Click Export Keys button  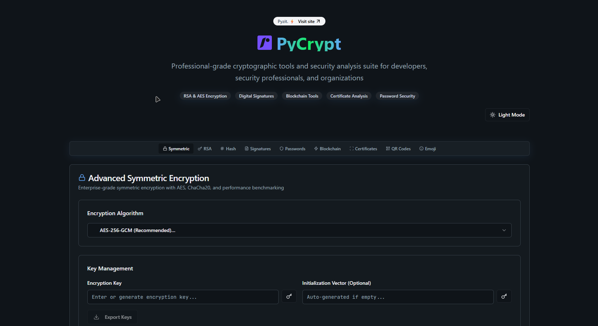112,317
